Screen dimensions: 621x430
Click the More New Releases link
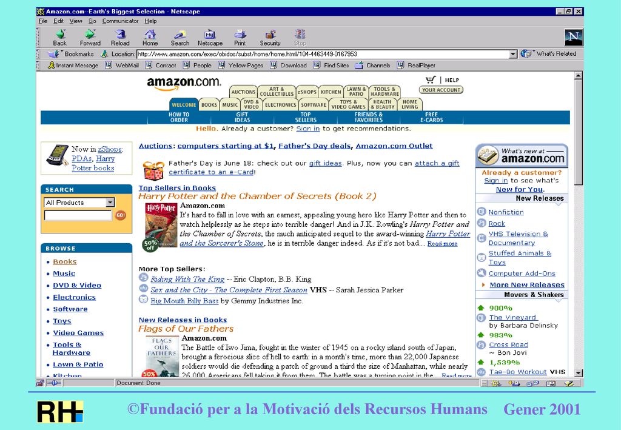527,284
